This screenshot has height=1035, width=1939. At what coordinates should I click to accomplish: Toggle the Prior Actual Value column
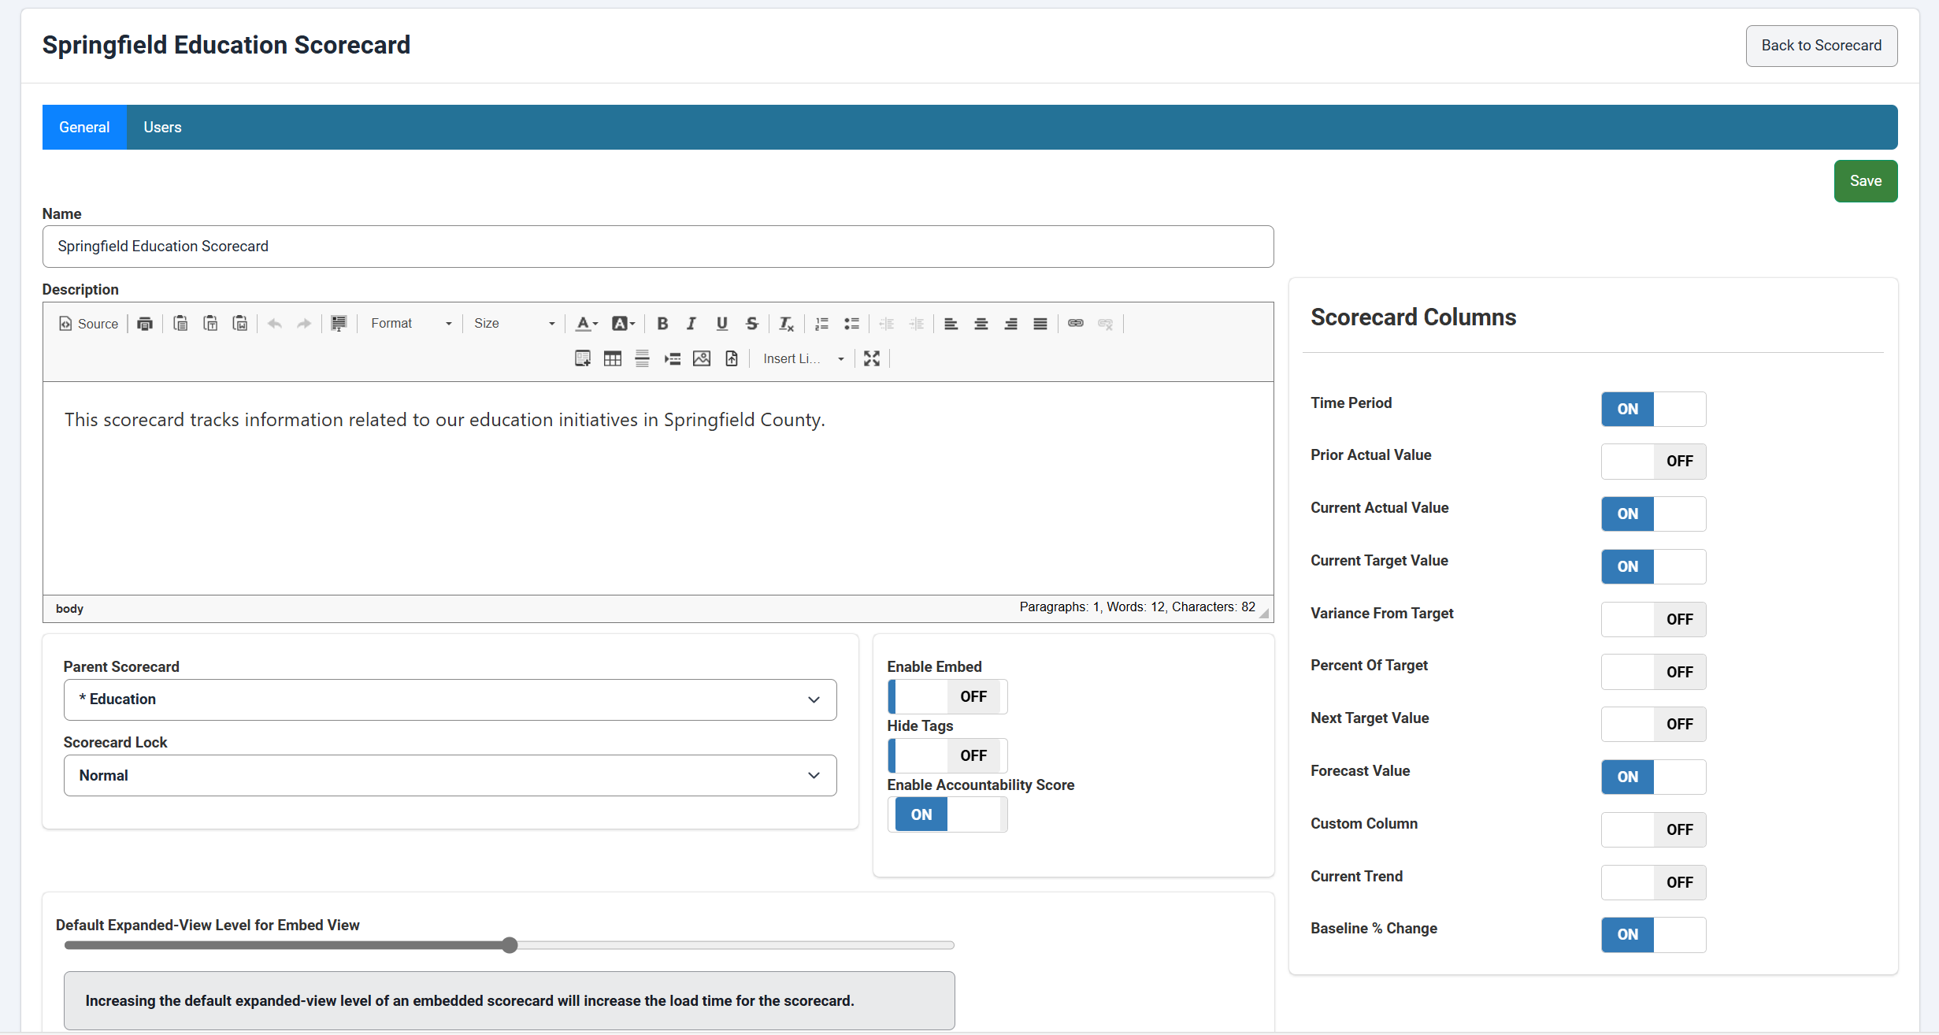[x=1653, y=462]
